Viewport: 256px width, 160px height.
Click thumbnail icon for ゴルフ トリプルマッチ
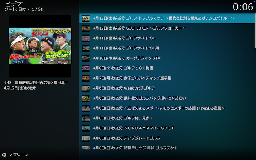point(86,18)
